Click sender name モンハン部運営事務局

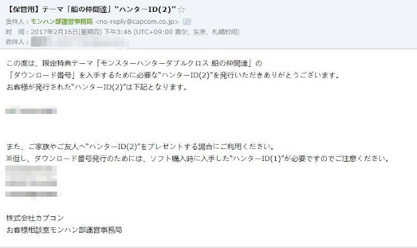(61, 21)
